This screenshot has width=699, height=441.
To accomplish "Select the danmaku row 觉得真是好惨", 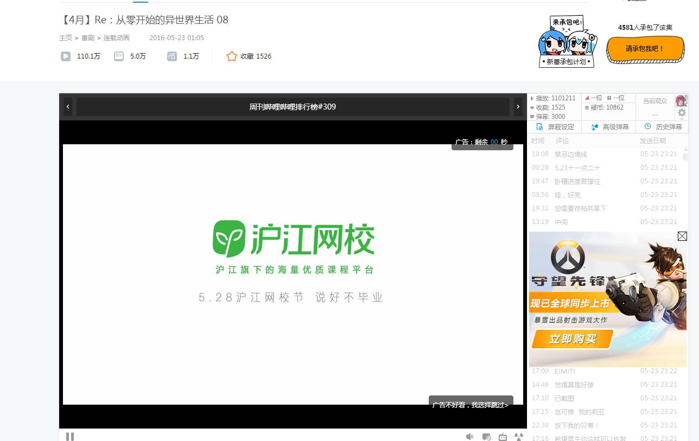I will pyautogui.click(x=605, y=385).
